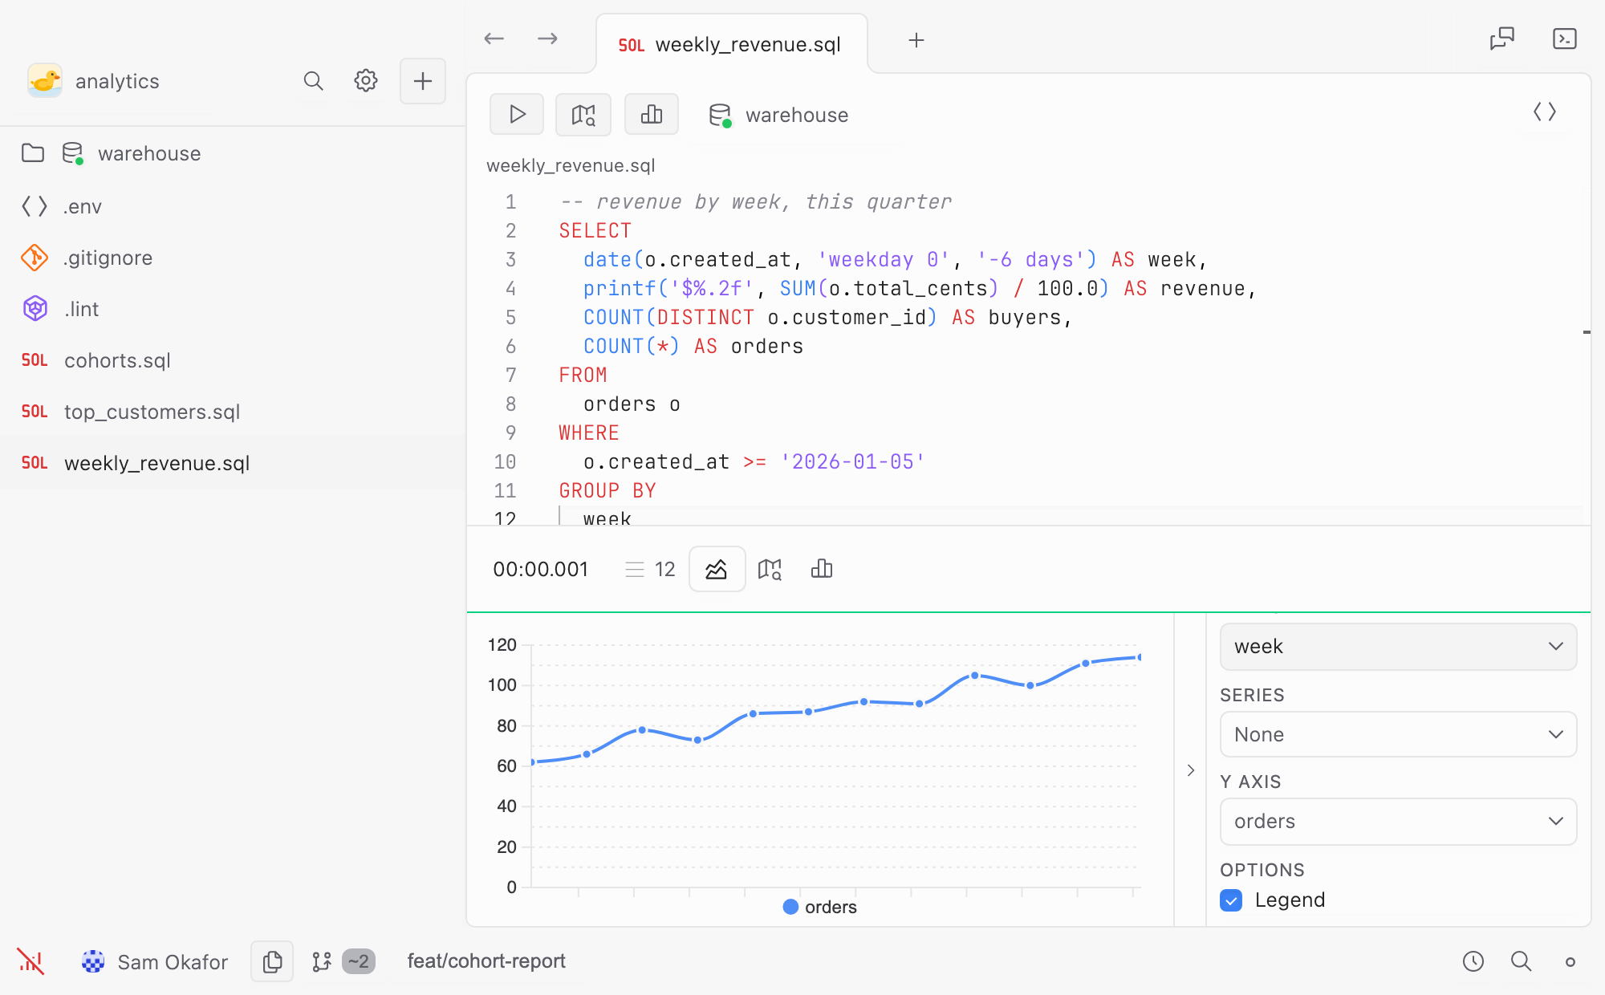
Task: Open a new tab with the plus icon
Action: click(916, 40)
